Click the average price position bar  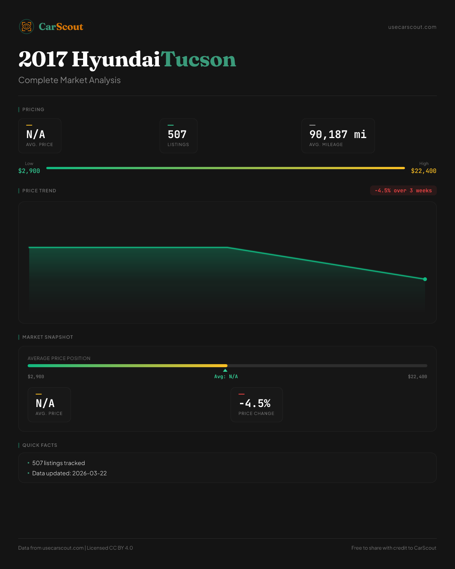227,366
